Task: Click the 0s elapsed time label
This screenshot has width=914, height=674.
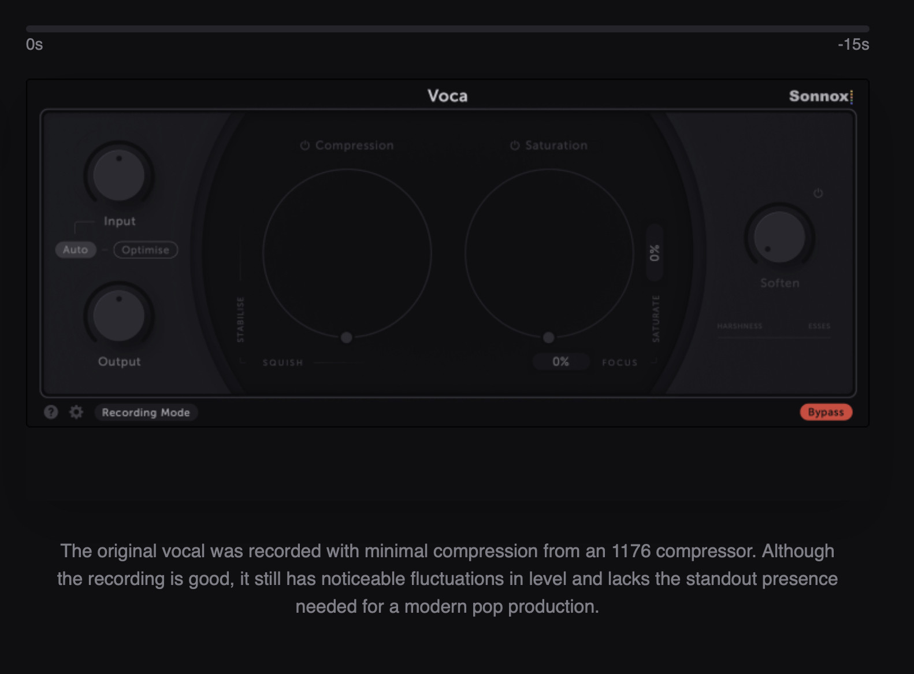Action: tap(34, 45)
